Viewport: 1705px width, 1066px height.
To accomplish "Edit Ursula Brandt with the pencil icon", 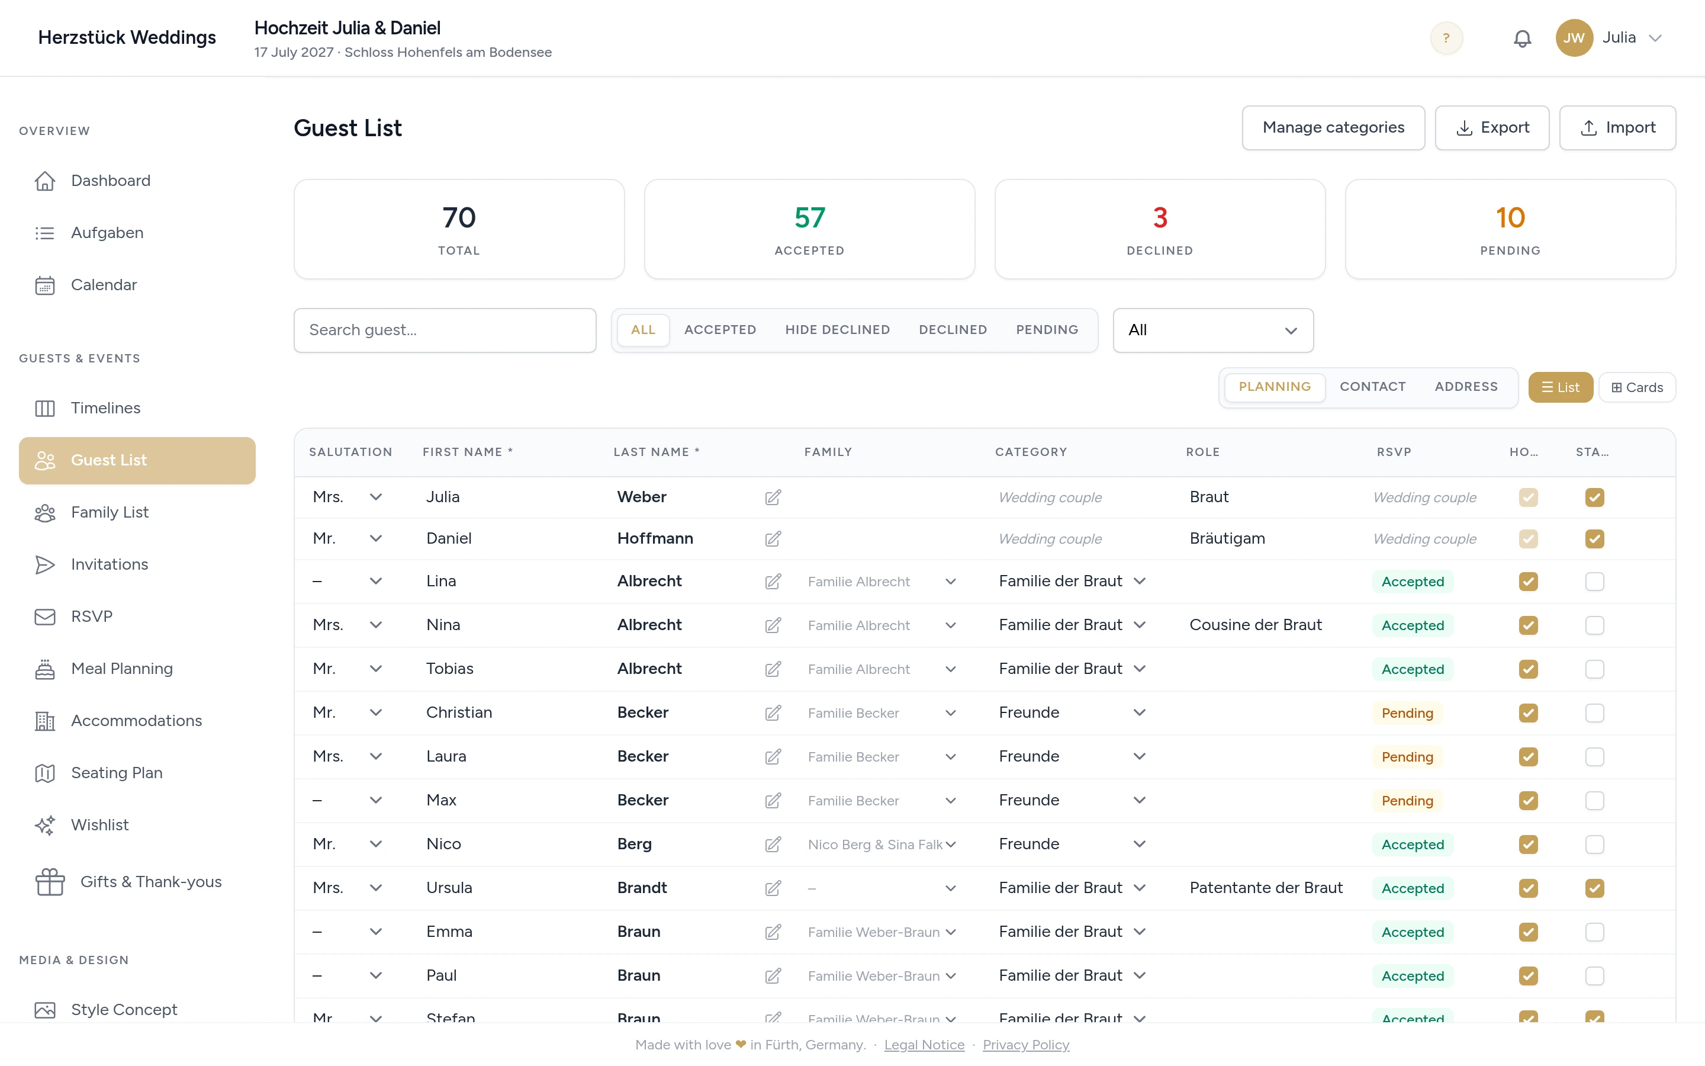I will 773,888.
